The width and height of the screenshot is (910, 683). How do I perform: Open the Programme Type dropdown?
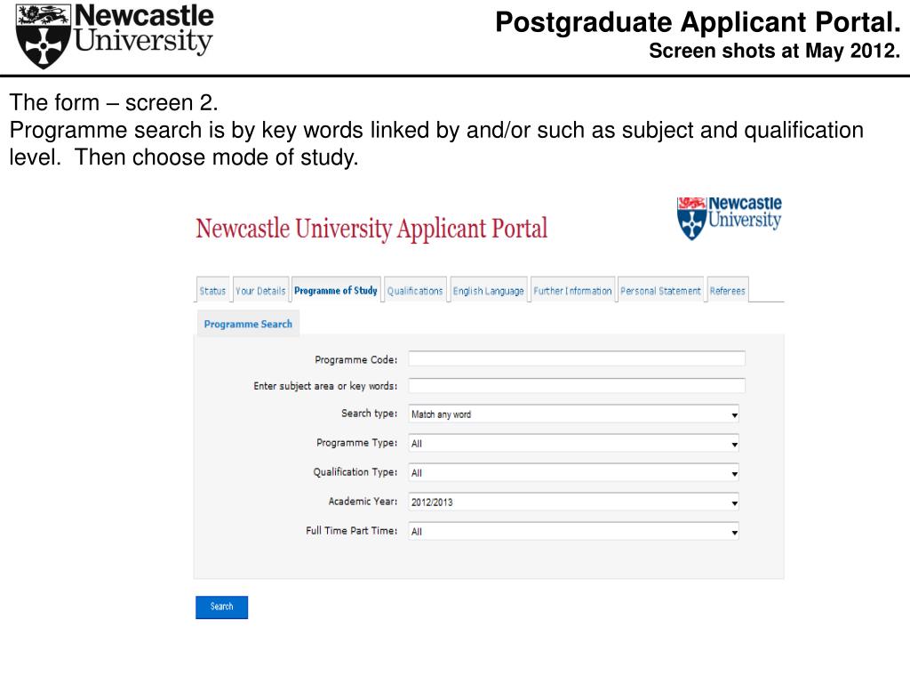tap(574, 444)
